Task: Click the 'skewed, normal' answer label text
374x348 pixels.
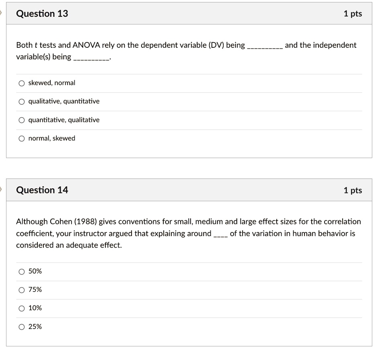Action: click(52, 83)
